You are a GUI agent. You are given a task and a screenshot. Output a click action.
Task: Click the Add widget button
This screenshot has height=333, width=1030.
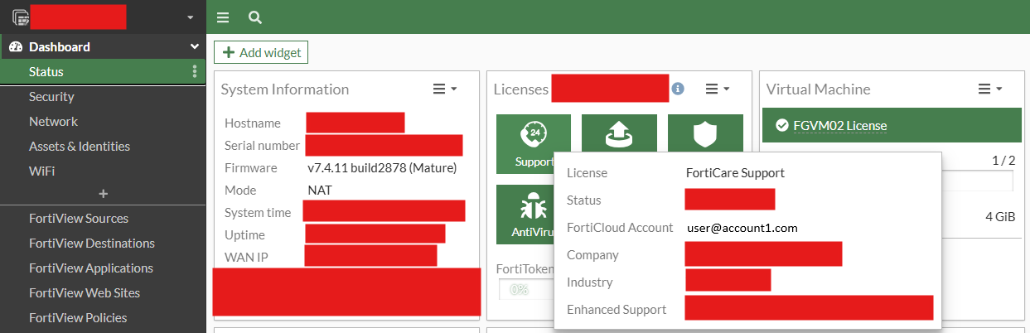click(261, 53)
